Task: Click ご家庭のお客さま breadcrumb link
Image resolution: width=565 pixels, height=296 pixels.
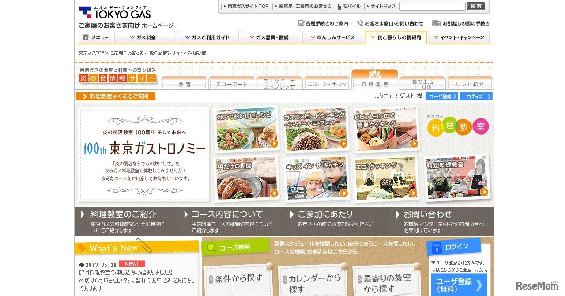Action: [127, 53]
